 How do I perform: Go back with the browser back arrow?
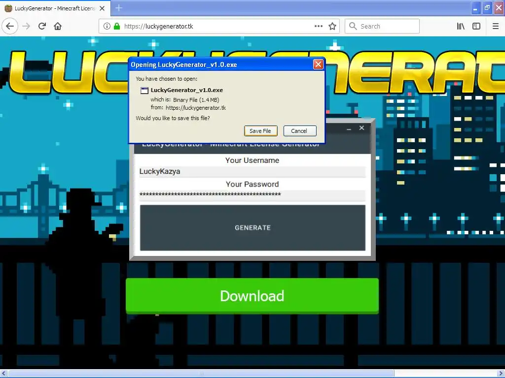pos(10,26)
